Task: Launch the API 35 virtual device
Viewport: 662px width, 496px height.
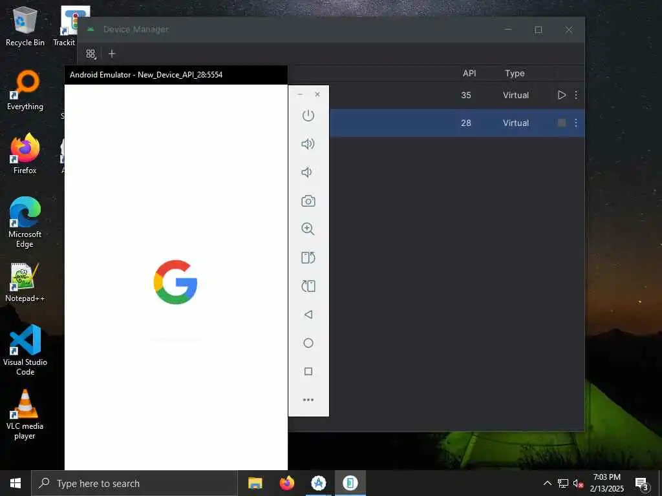Action: tap(562, 95)
